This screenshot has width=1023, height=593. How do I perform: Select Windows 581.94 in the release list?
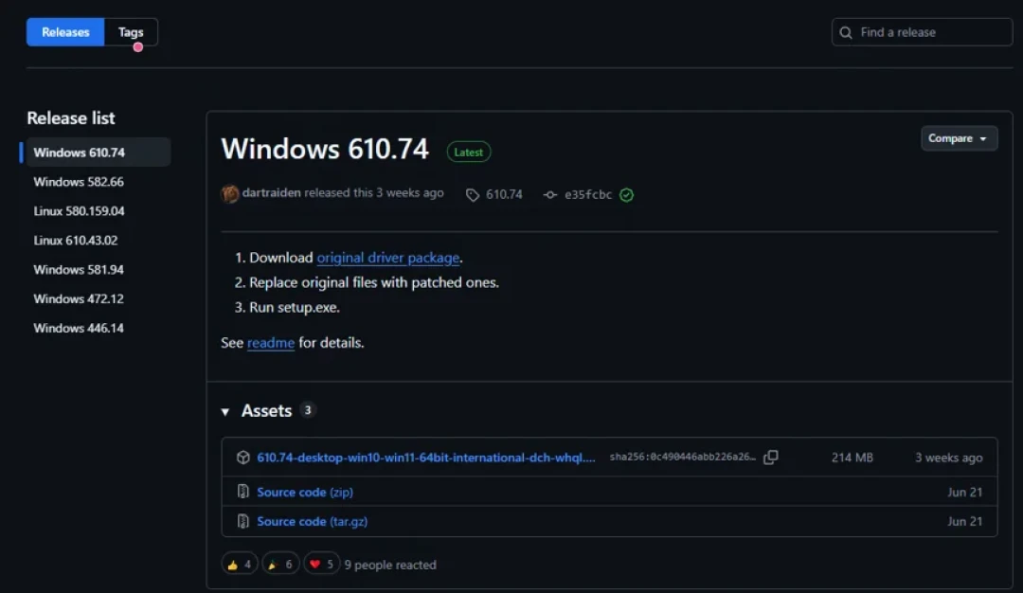[79, 270]
